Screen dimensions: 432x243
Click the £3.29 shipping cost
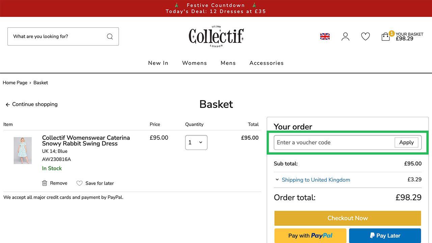click(x=414, y=180)
